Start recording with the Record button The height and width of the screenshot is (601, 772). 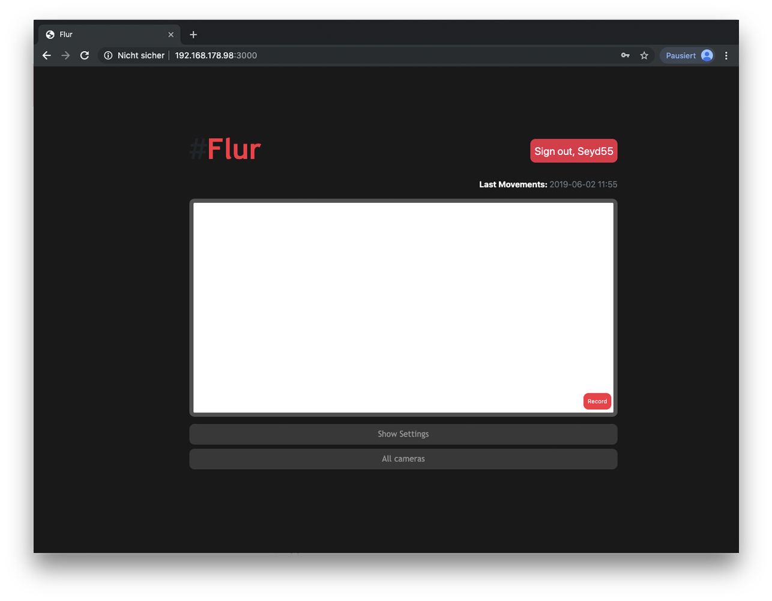coord(597,401)
